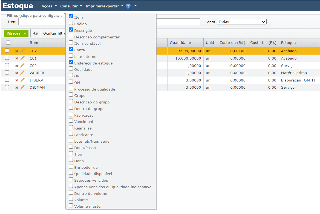
Task: Click pencil edit icon for OBJMAN row
Action: (22, 87)
